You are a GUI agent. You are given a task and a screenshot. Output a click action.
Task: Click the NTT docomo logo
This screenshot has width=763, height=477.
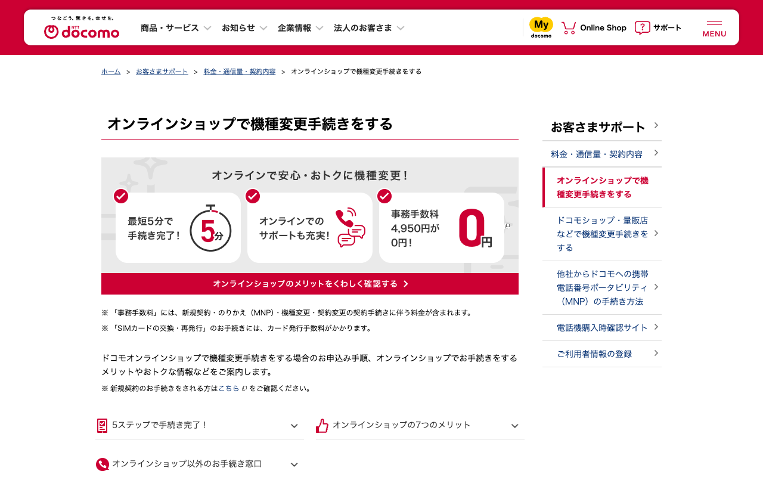[x=82, y=28]
